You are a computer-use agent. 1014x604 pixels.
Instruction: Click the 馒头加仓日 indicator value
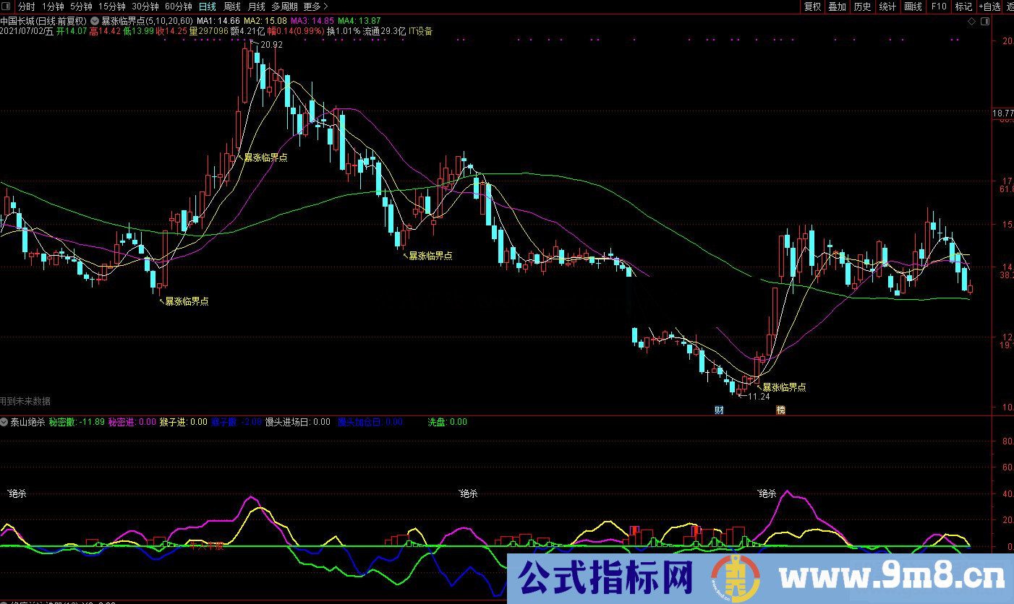370,422
